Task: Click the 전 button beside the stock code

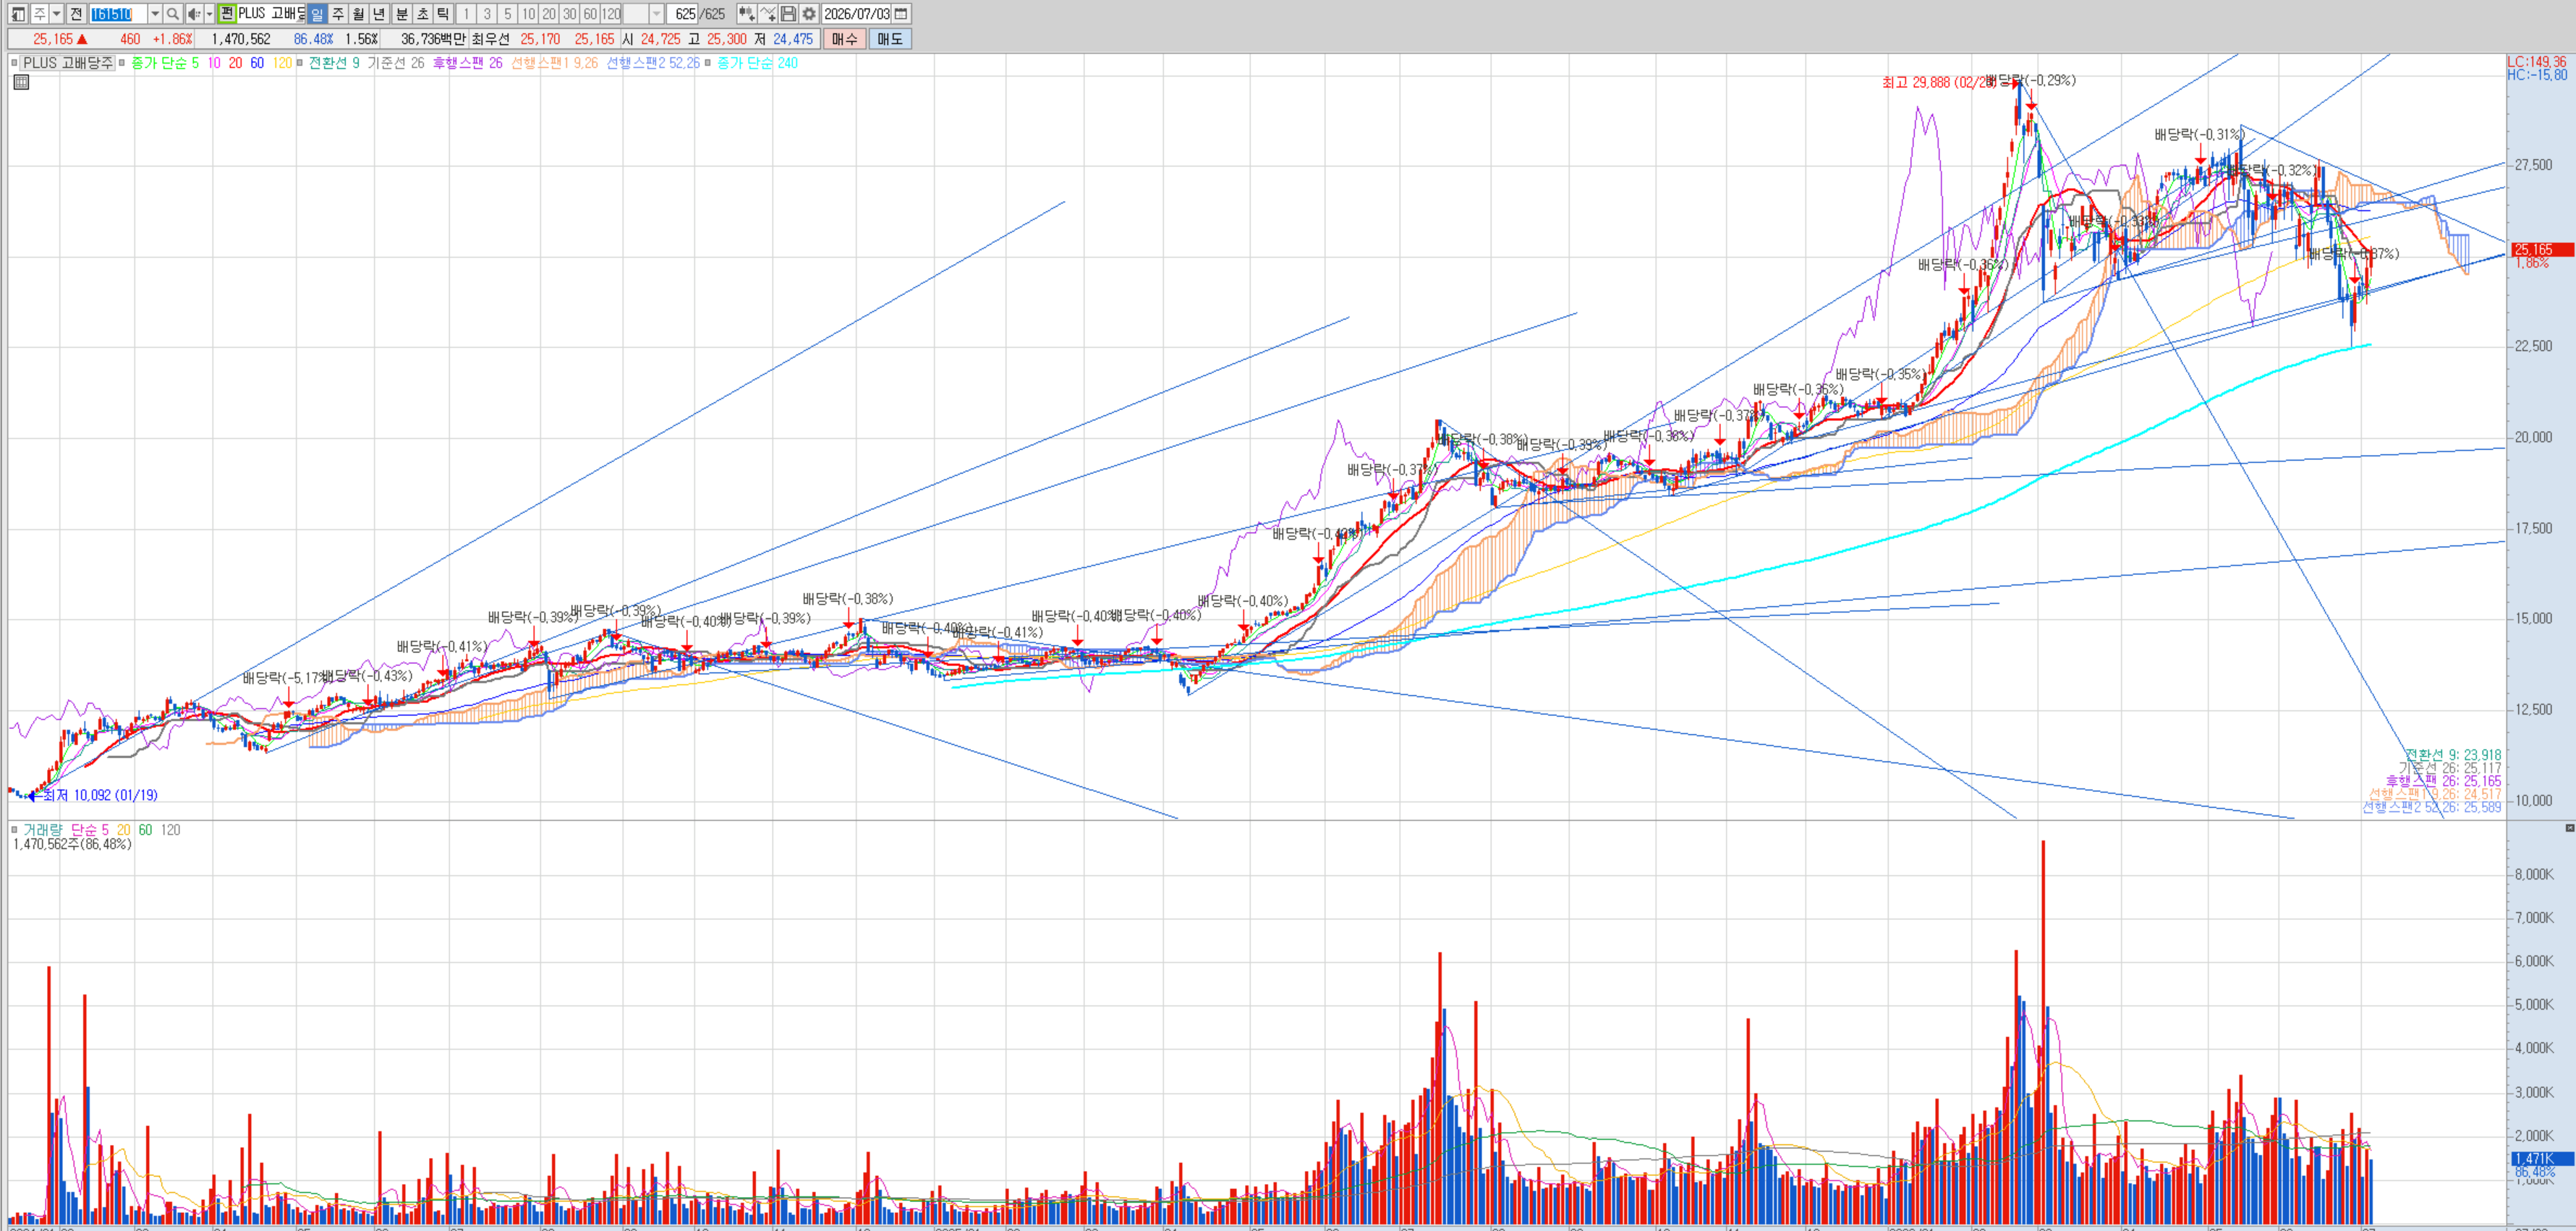Action: click(76, 14)
